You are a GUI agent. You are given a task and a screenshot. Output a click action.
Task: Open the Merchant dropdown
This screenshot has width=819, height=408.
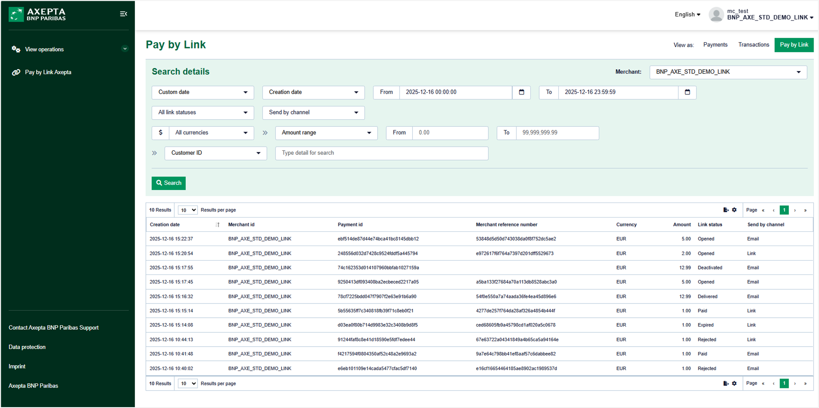[728, 72]
